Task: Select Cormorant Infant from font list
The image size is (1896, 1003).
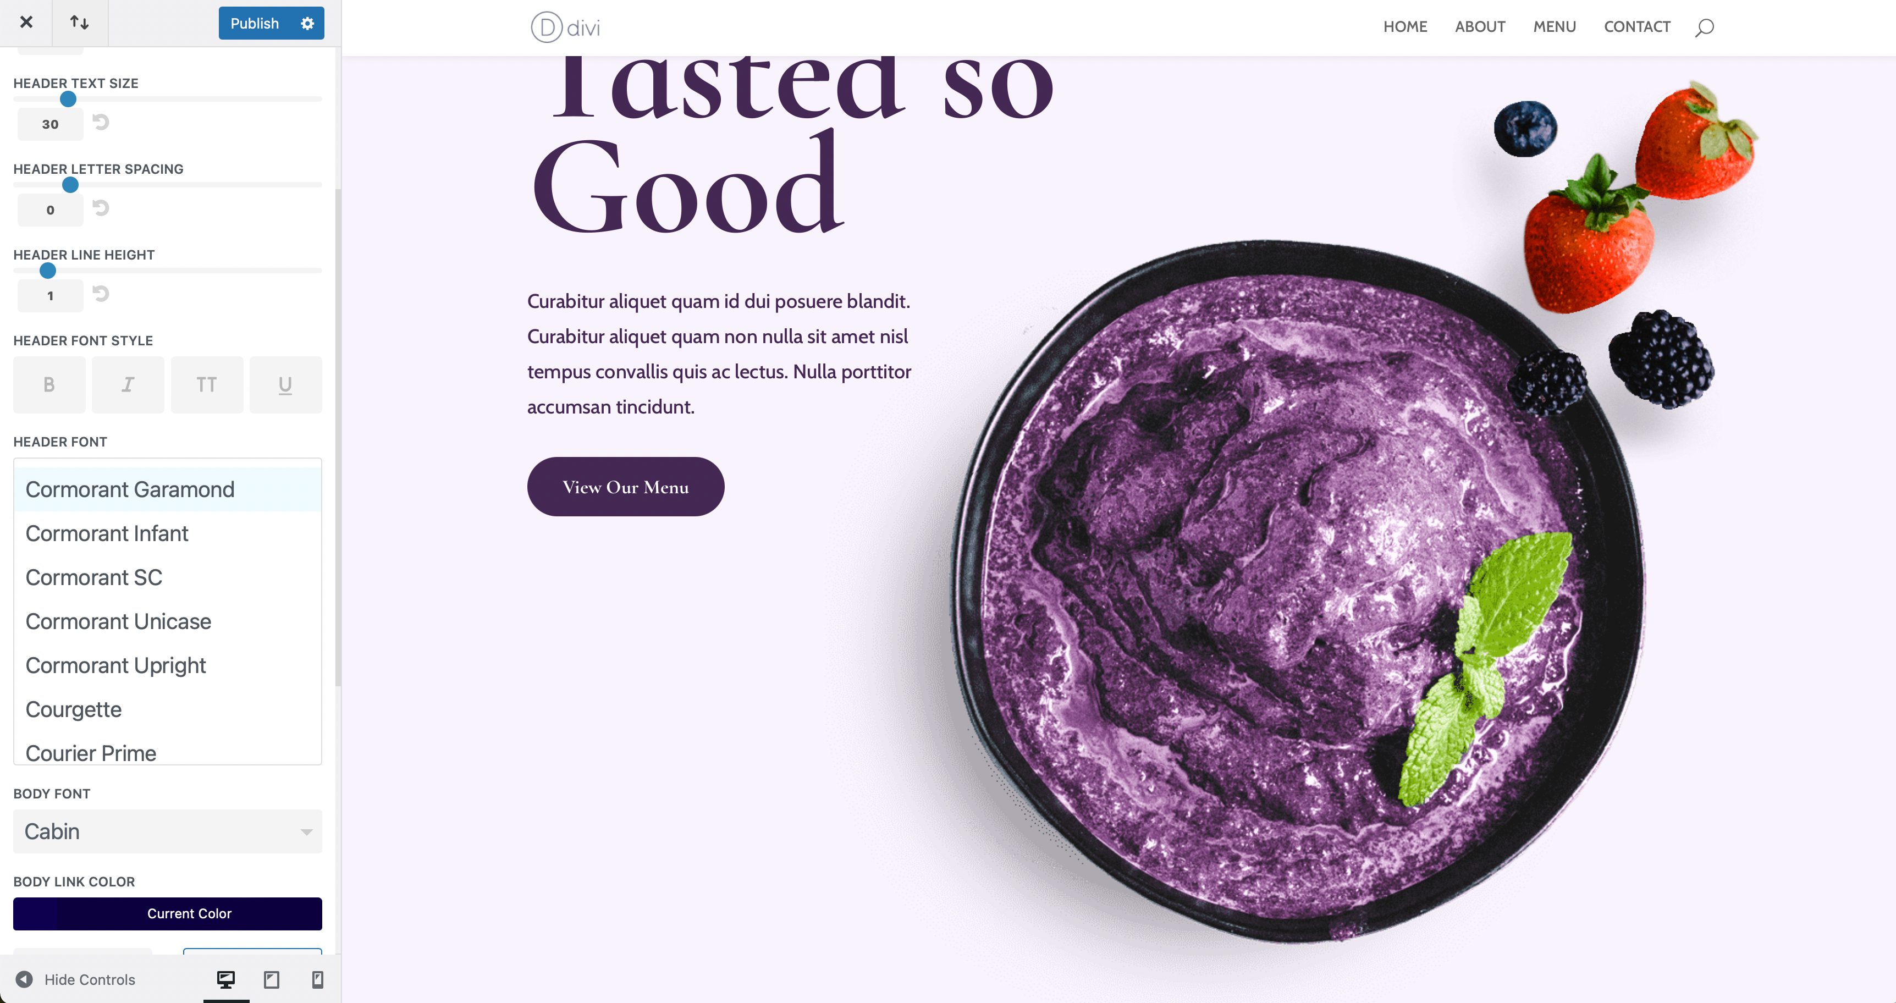Action: point(107,533)
